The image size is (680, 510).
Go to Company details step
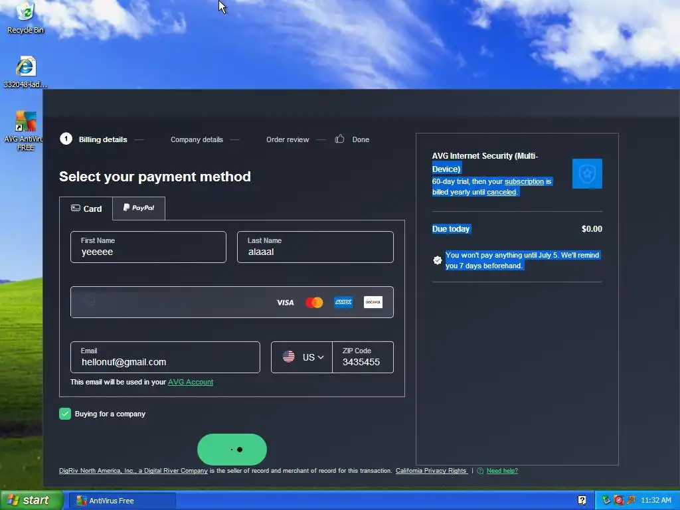tap(197, 139)
